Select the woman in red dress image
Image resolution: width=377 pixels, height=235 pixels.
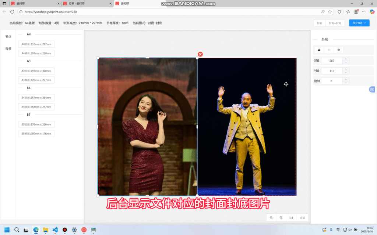(147, 127)
